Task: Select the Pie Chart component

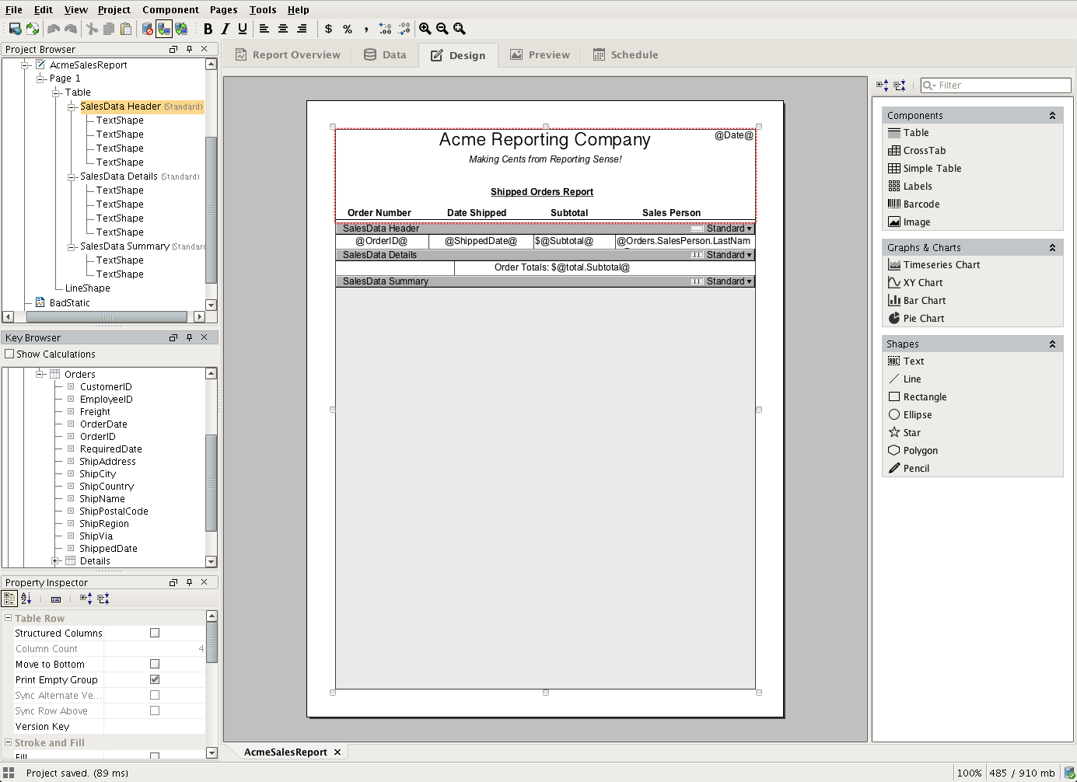Action: tap(923, 318)
